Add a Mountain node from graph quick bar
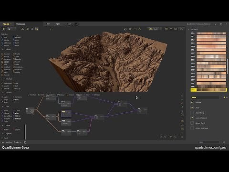Screen dimensions: 229x172 tap(32, 95)
